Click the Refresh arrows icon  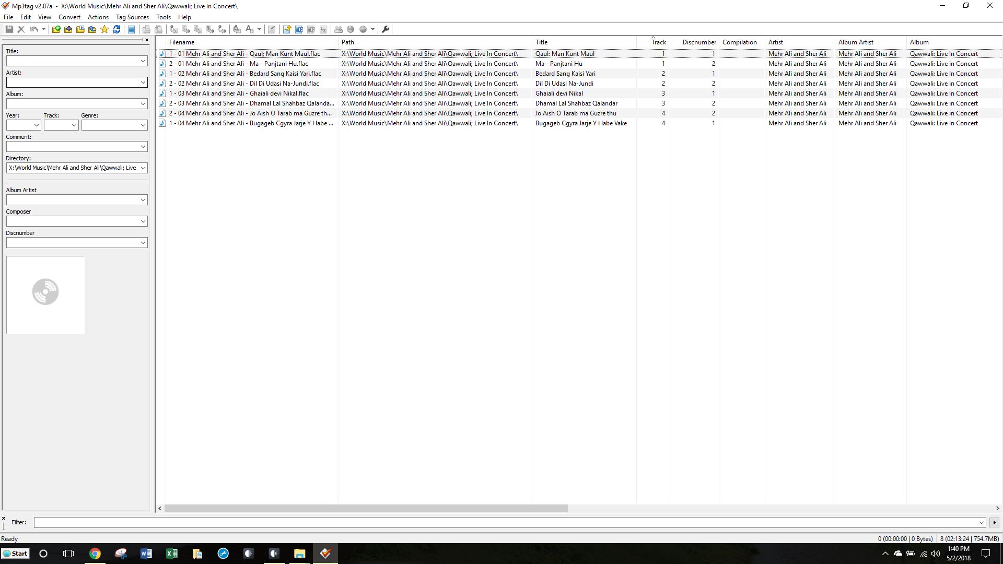(116, 29)
